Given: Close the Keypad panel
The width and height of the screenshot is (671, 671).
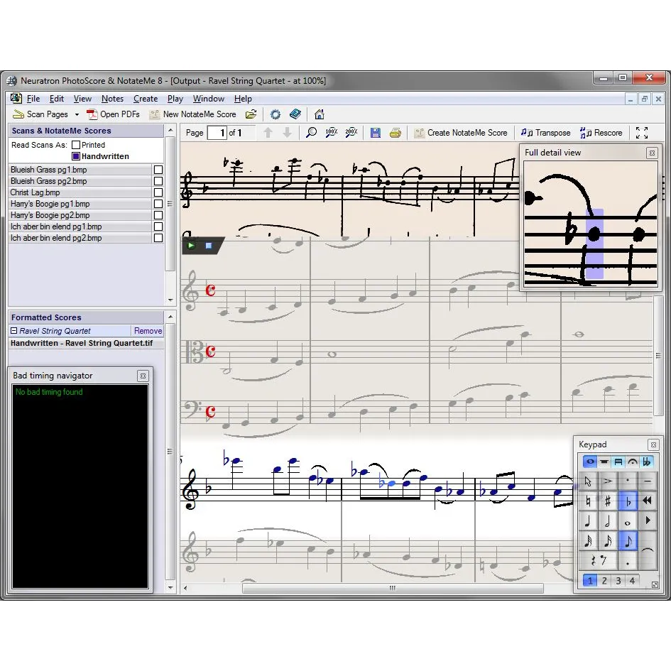Looking at the screenshot, I should click(653, 445).
